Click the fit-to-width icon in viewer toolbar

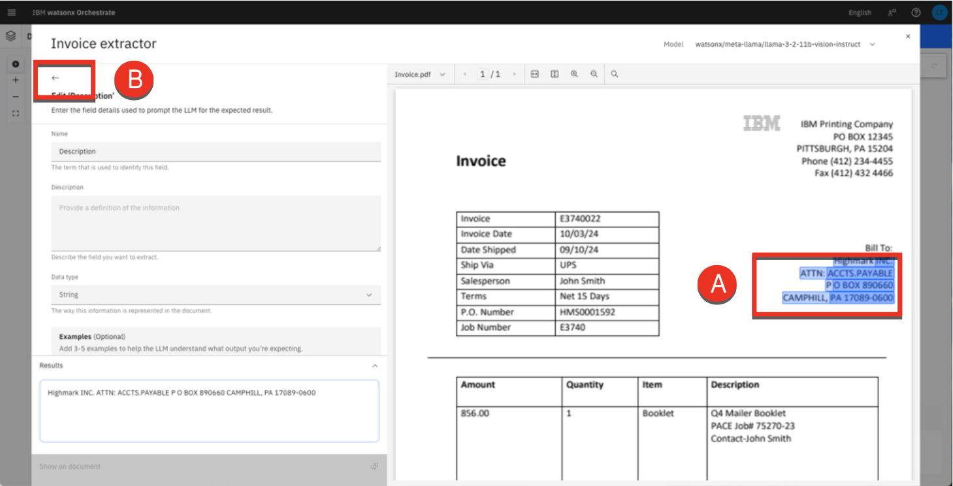click(x=534, y=74)
